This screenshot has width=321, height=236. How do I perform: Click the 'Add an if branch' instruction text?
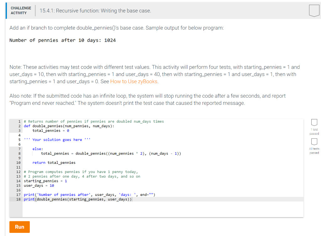coord(117,28)
